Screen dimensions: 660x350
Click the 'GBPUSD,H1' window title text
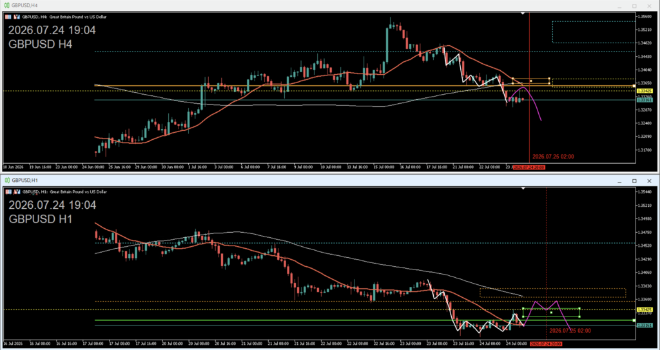(x=25, y=180)
